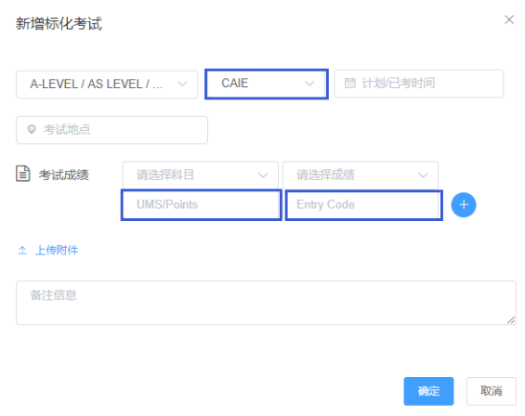This screenshot has height=416, width=525.
Task: Confirm with the 确定 button
Action: (x=428, y=391)
